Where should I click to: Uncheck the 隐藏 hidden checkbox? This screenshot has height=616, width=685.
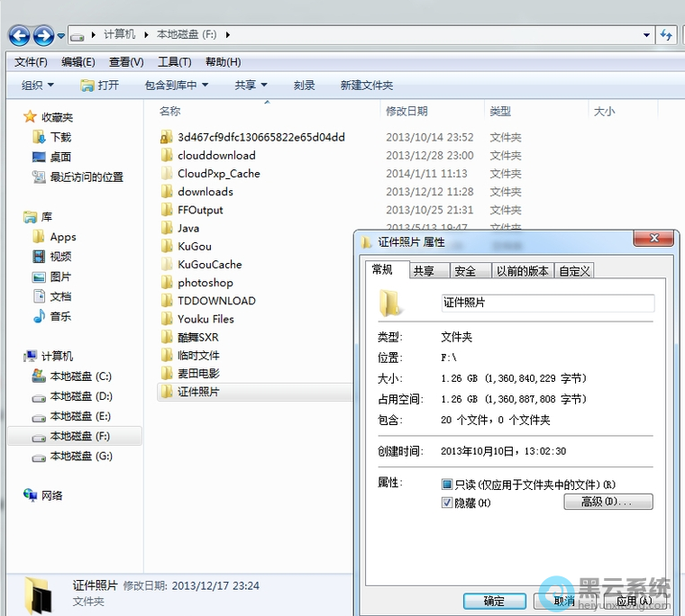pos(447,503)
